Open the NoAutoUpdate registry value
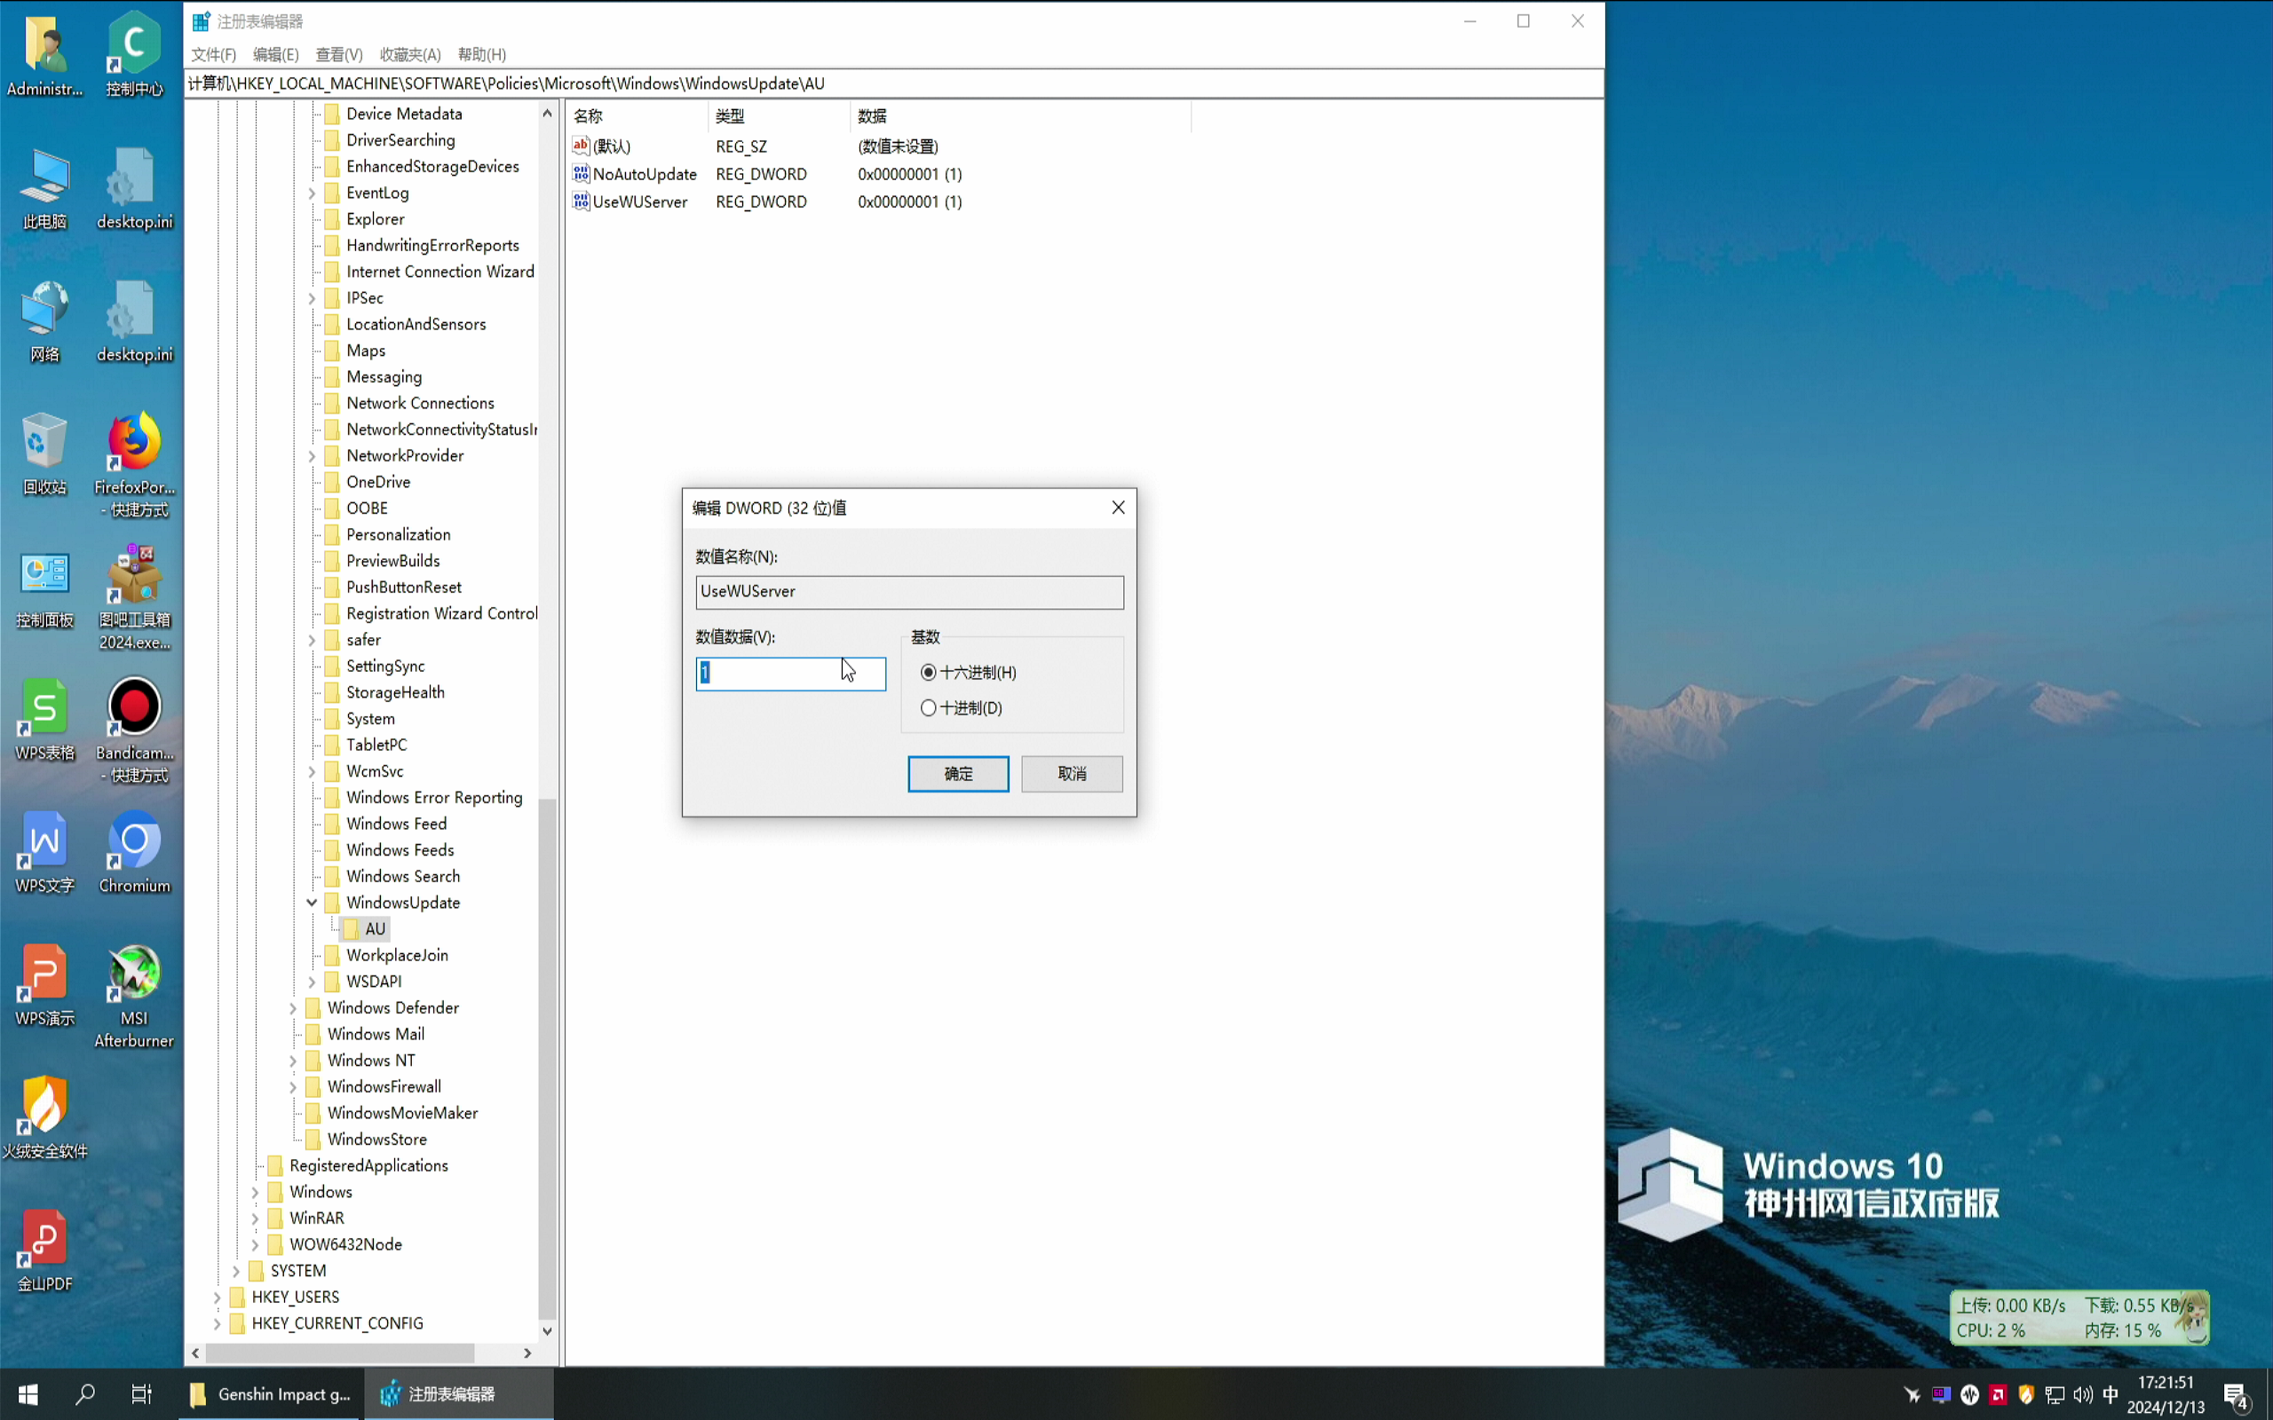Viewport: 2273px width, 1420px height. click(645, 174)
